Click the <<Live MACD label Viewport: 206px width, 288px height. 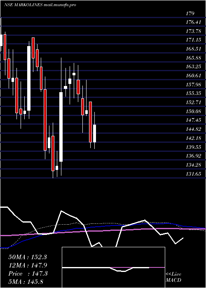173,277
